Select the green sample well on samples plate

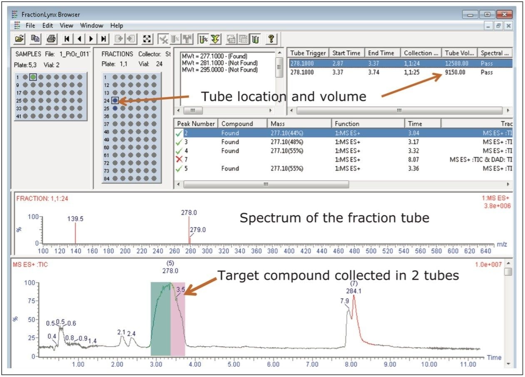tap(33, 77)
